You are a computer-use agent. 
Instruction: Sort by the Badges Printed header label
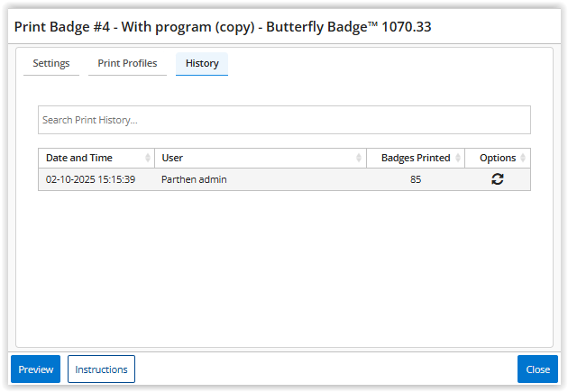tap(415, 159)
